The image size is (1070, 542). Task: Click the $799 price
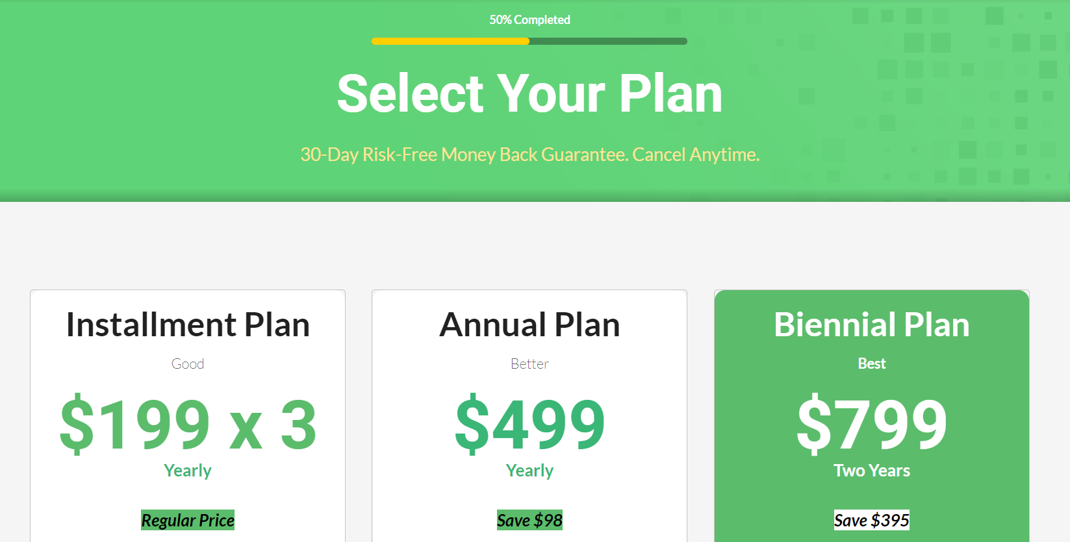[x=872, y=425]
